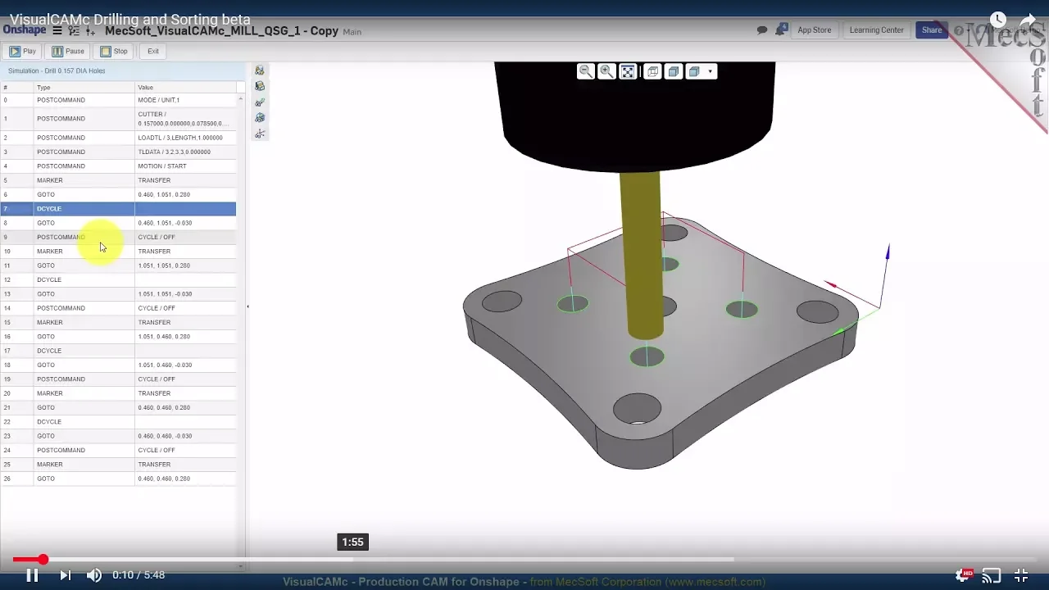1049x590 pixels.
Task: Open the notifications bell icon
Action: point(781,29)
